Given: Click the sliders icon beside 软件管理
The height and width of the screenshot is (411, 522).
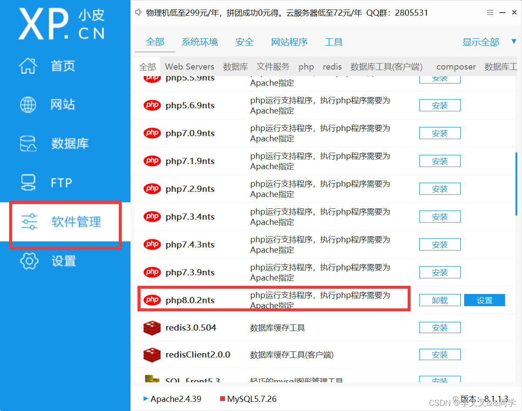Looking at the screenshot, I should point(29,222).
